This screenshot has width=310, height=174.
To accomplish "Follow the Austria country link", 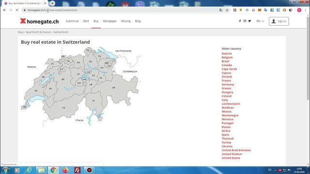I will click(x=227, y=54).
